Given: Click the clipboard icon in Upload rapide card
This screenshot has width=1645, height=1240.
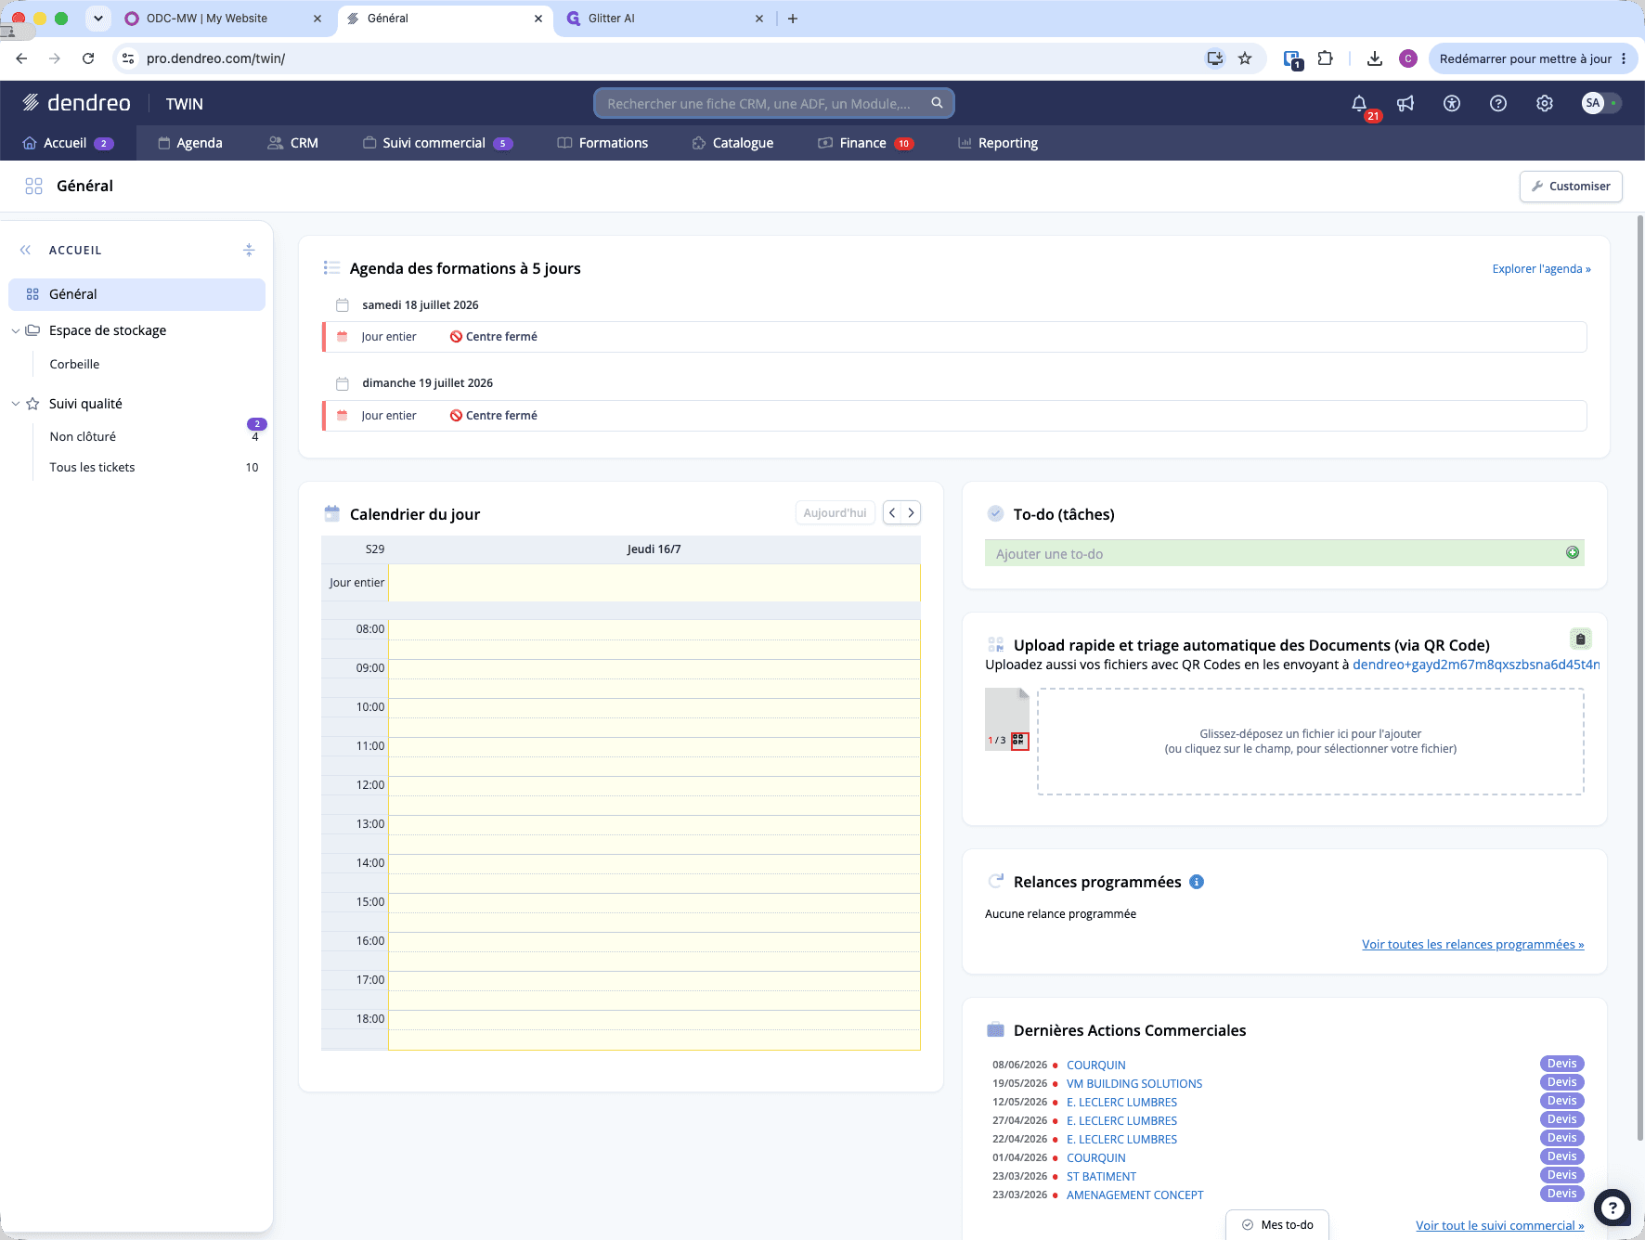Looking at the screenshot, I should pyautogui.click(x=1580, y=639).
